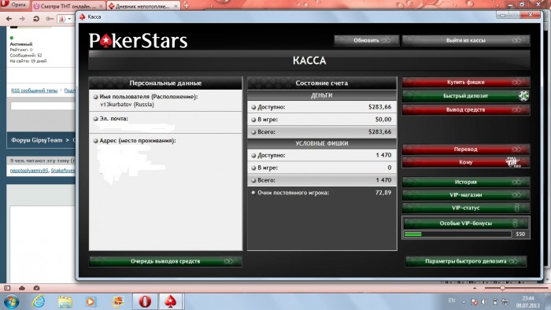This screenshot has width=551, height=310.
Task: Click the $50 VIP bonus progress bar
Action: point(458,234)
